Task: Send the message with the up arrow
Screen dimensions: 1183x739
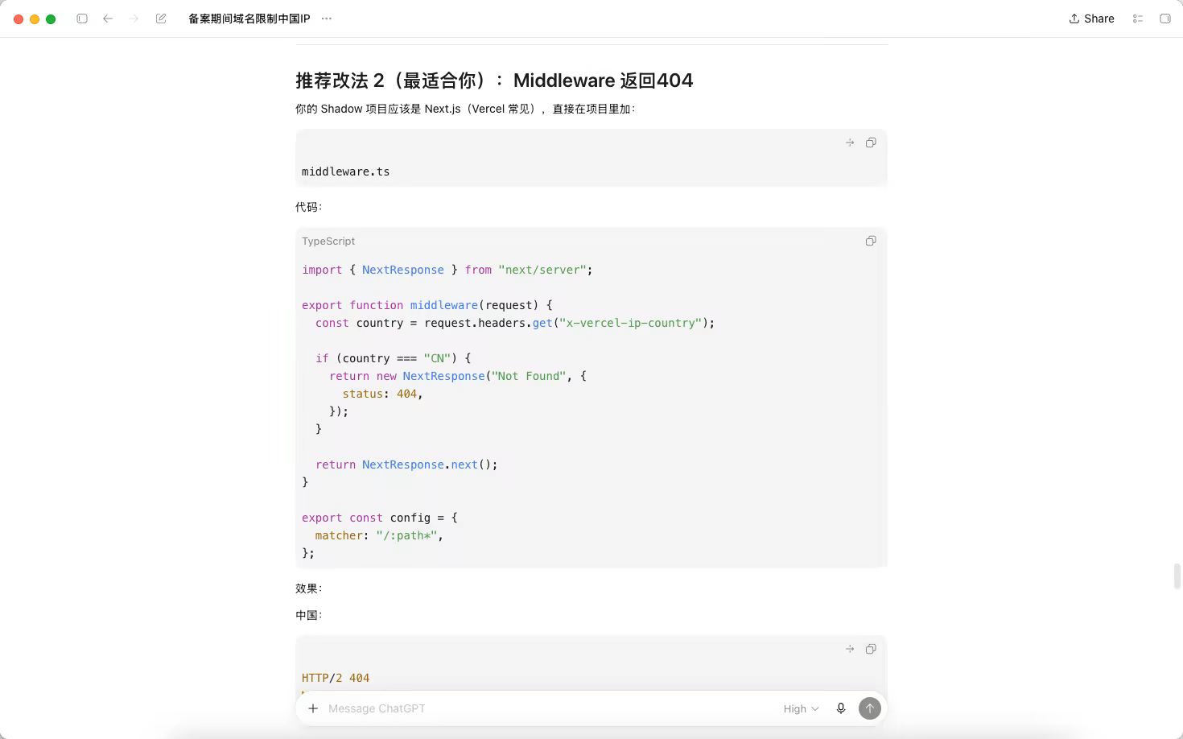Action: (870, 708)
